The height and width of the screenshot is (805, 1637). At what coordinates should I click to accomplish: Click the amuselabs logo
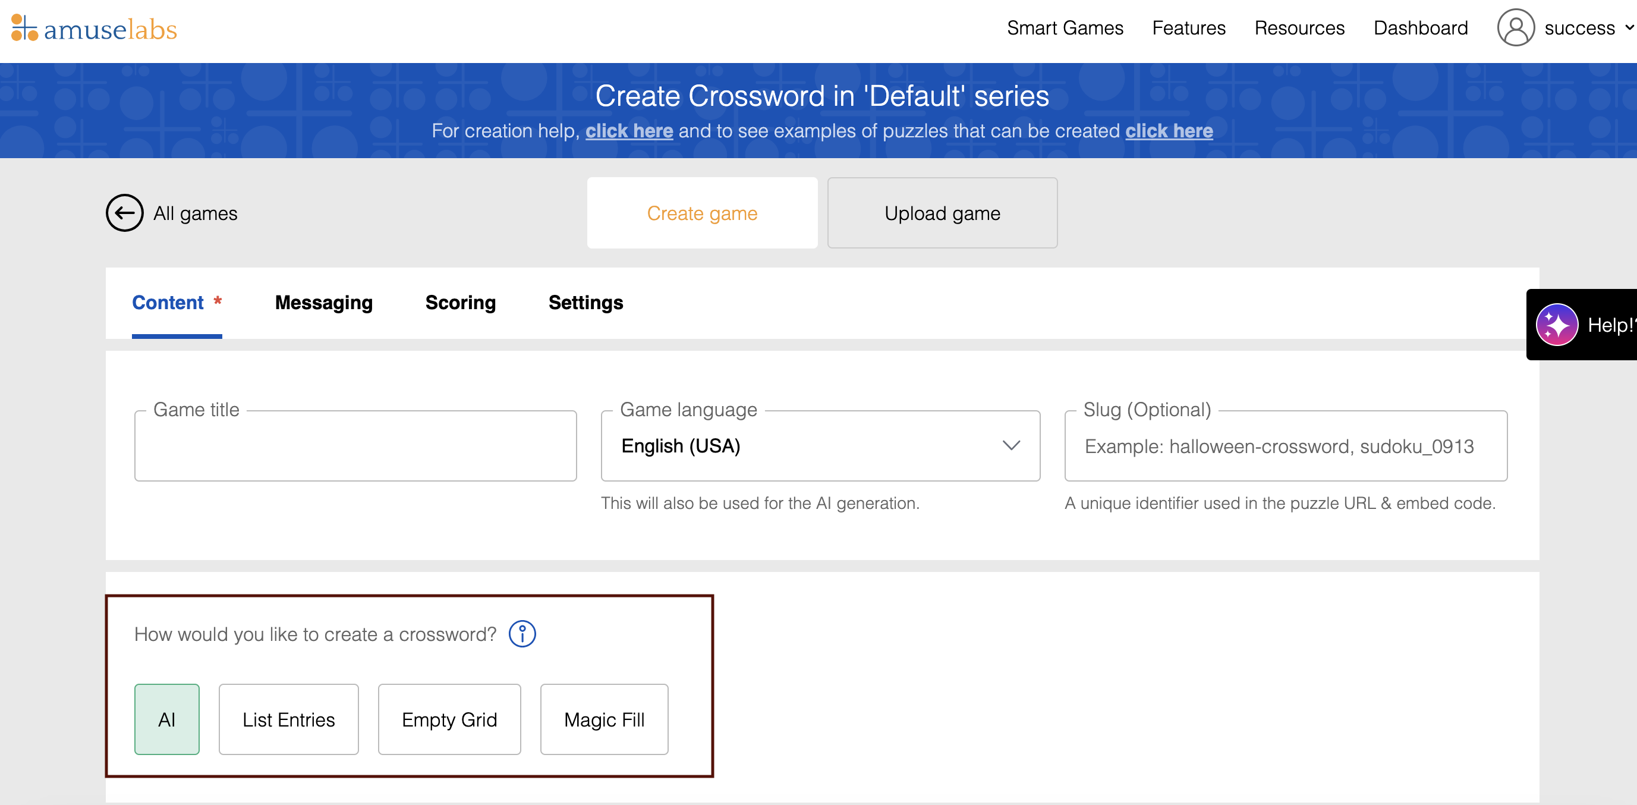point(94,28)
